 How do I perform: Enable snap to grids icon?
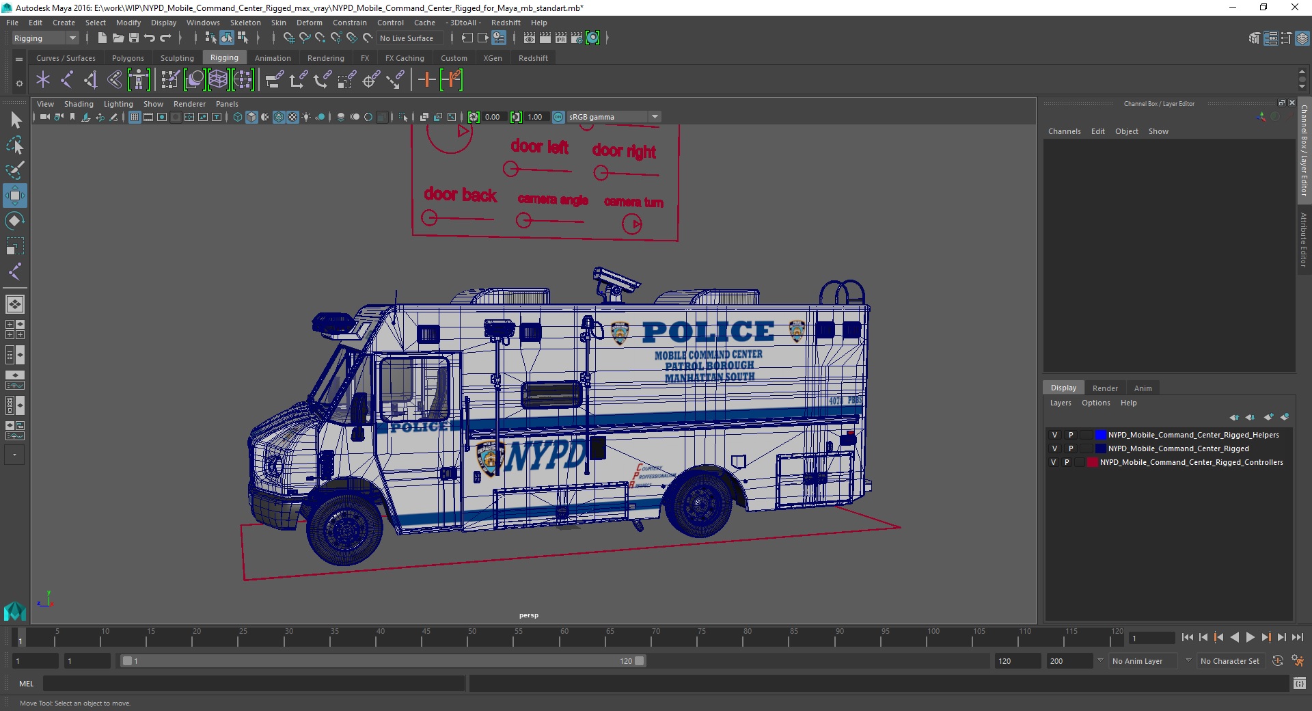click(288, 38)
